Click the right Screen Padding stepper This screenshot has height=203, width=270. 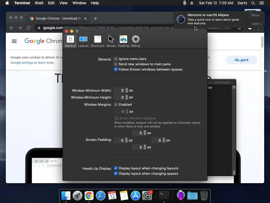[x=164, y=140]
